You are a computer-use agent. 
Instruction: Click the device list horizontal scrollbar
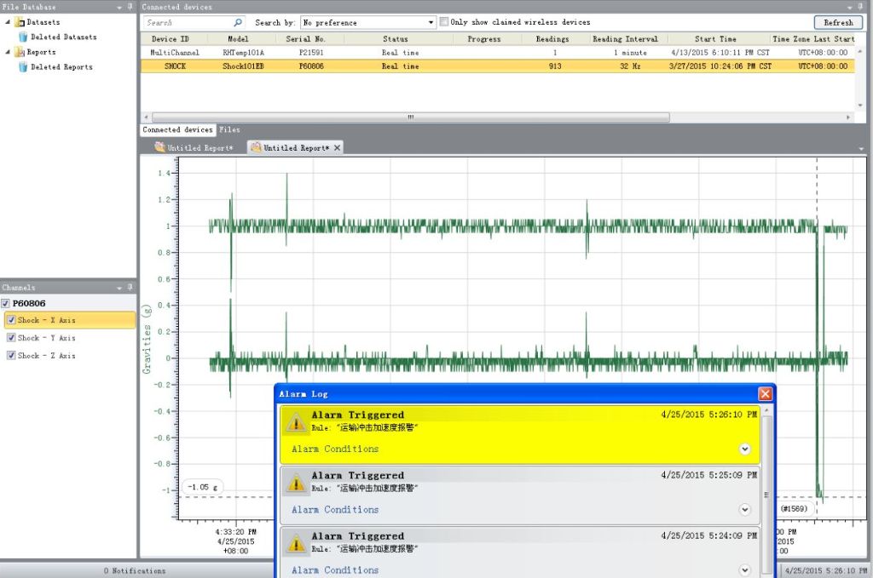tap(409, 117)
